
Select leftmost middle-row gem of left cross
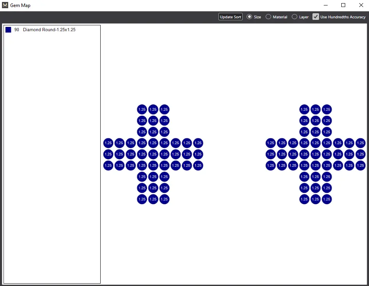tap(108, 154)
